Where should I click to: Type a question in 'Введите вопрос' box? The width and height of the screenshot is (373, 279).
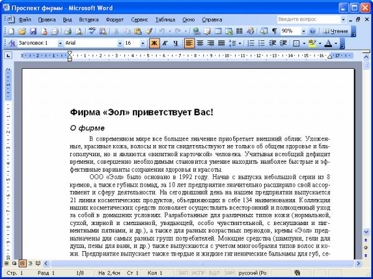309,19
